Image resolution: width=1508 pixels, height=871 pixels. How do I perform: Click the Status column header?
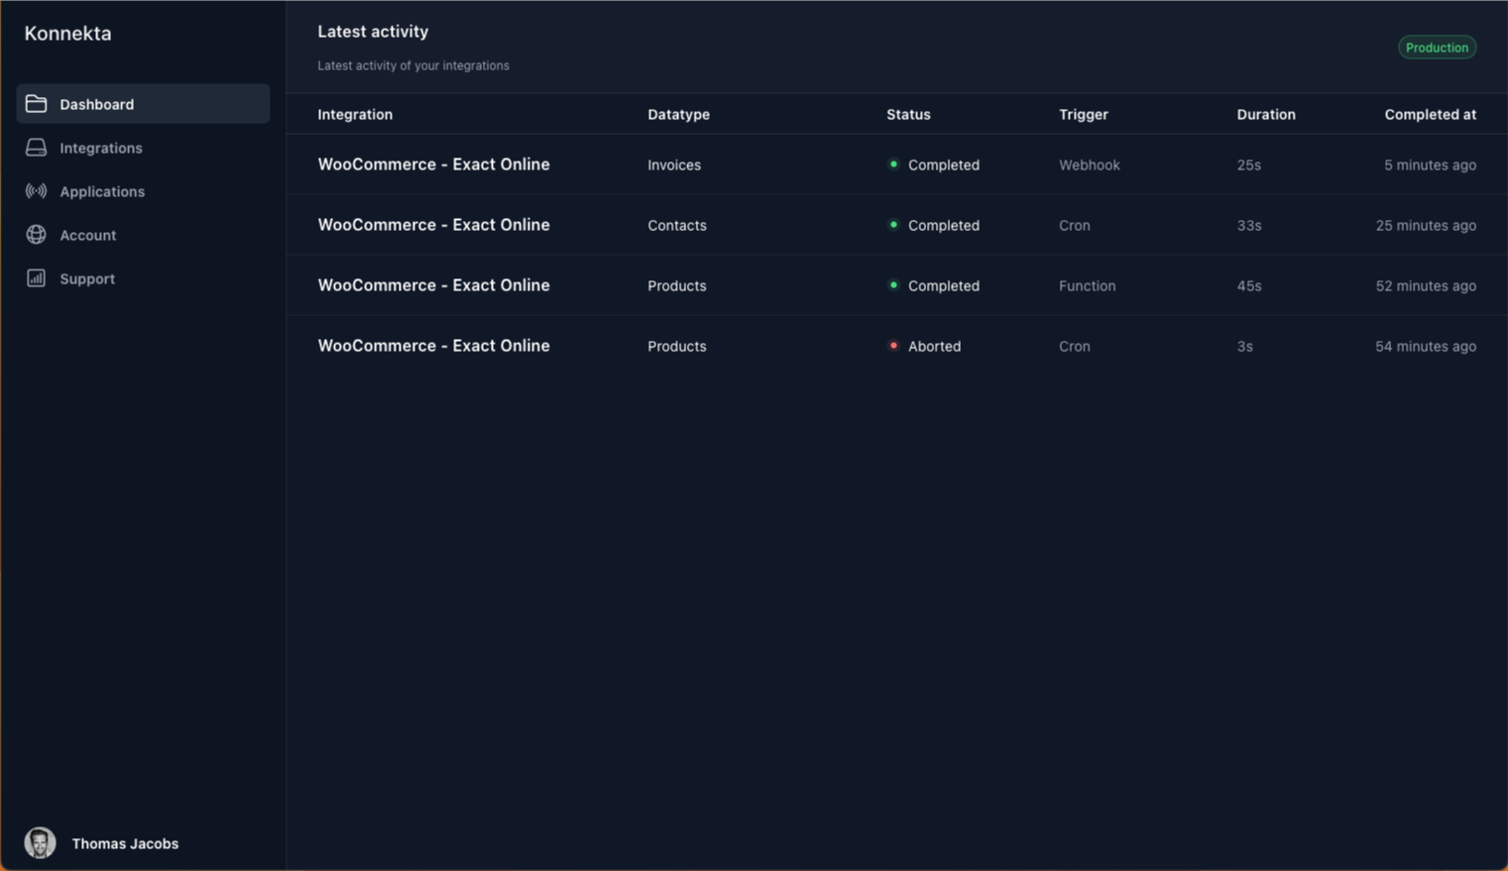pyautogui.click(x=908, y=114)
